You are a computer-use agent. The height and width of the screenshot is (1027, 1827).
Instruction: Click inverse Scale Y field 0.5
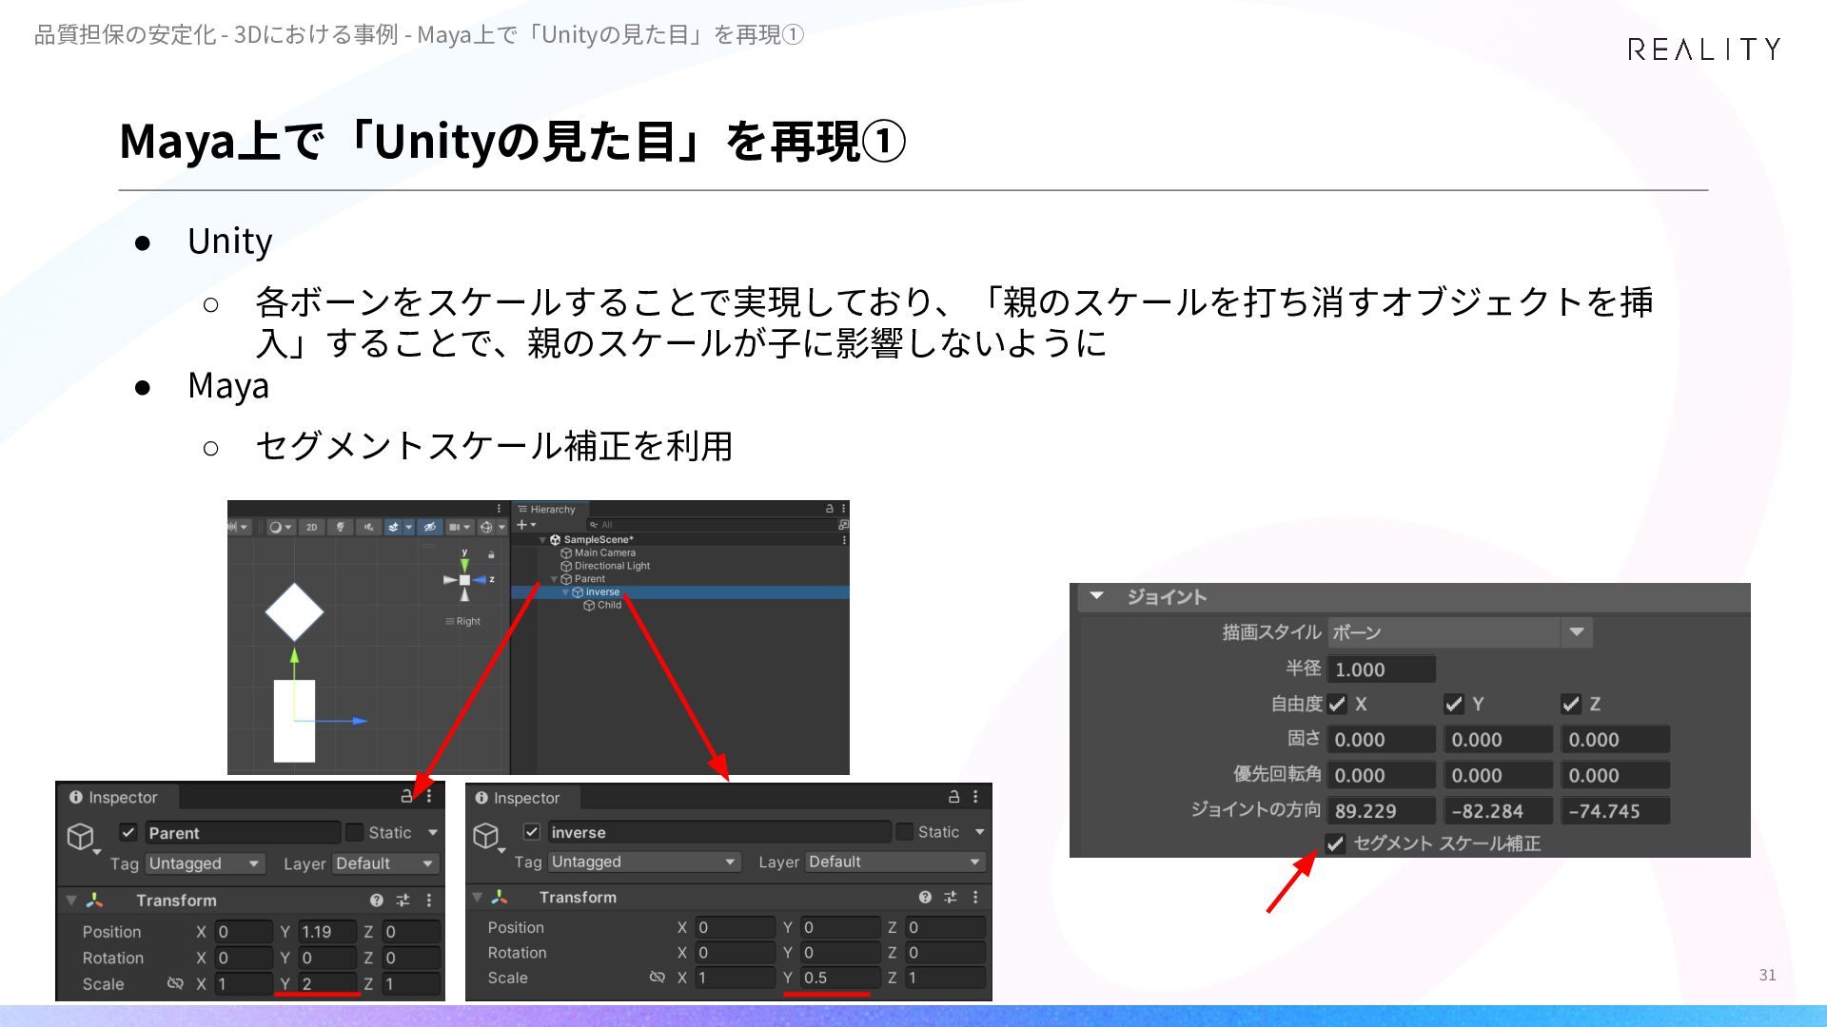[841, 978]
